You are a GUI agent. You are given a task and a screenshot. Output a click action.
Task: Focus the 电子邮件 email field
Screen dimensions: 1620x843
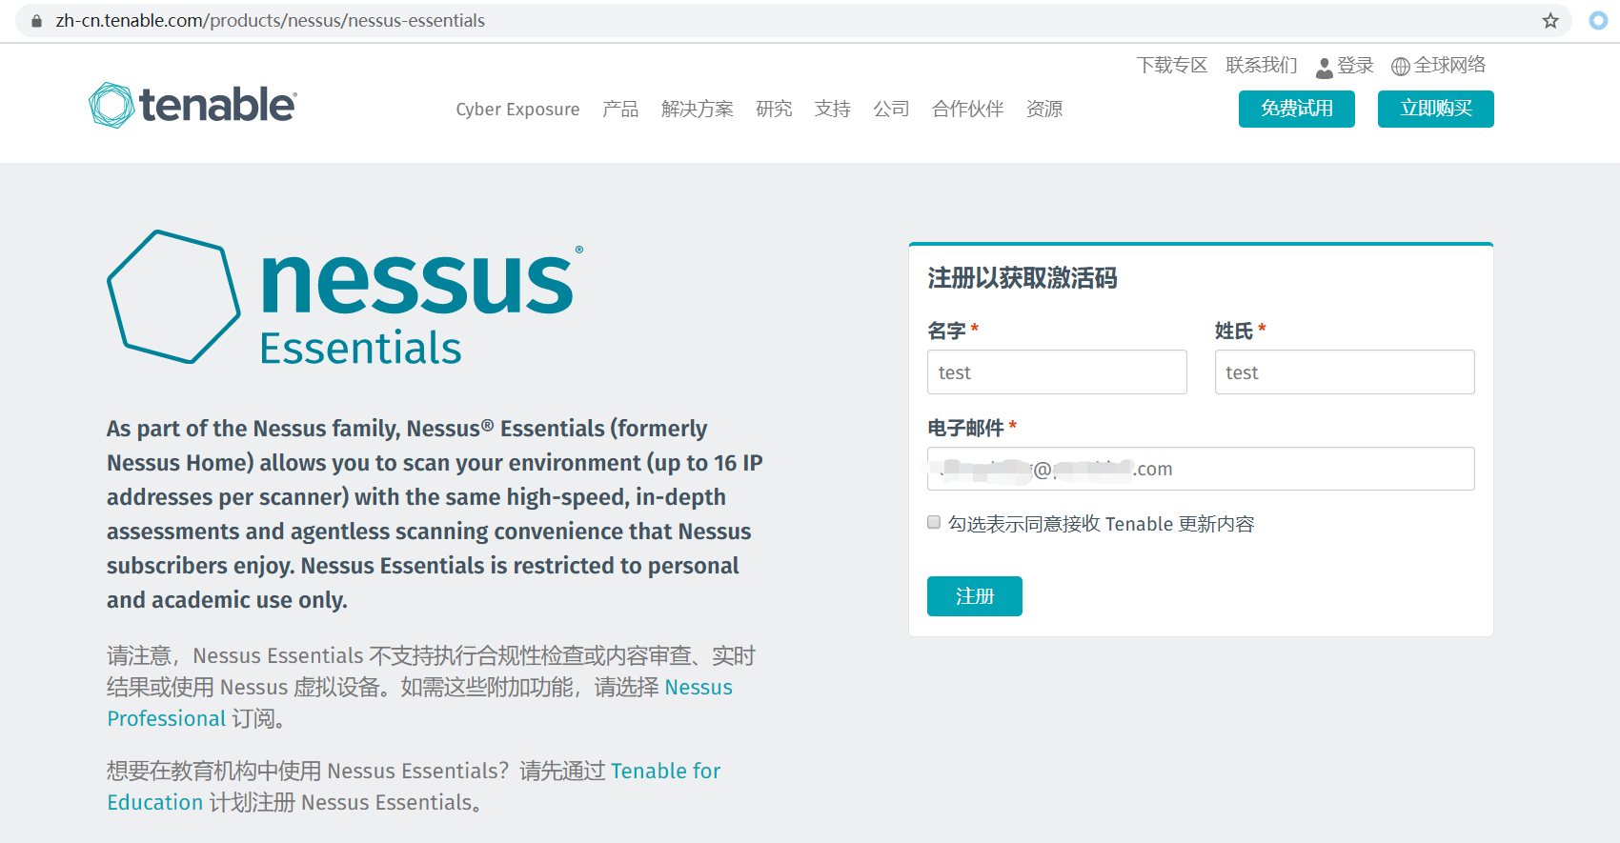click(1201, 469)
